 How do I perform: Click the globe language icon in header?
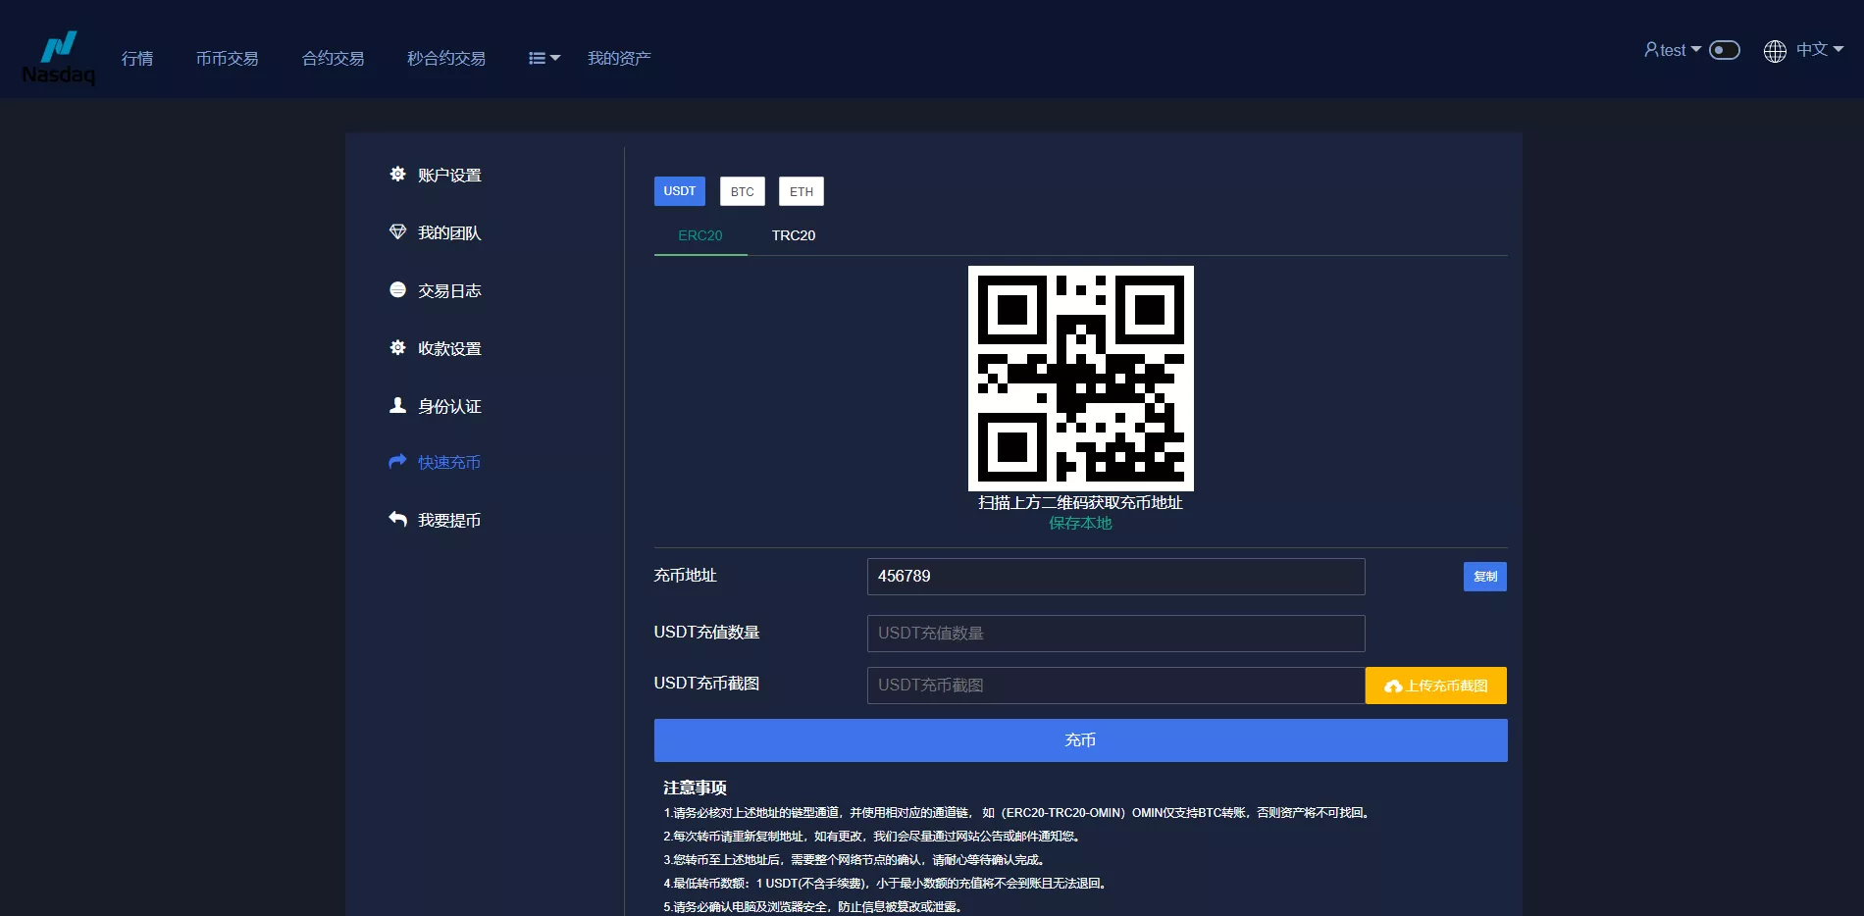tap(1774, 51)
